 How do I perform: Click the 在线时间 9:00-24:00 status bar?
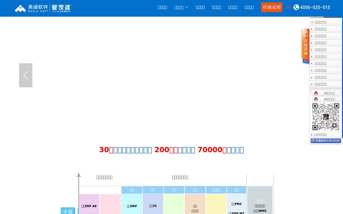coord(326,141)
